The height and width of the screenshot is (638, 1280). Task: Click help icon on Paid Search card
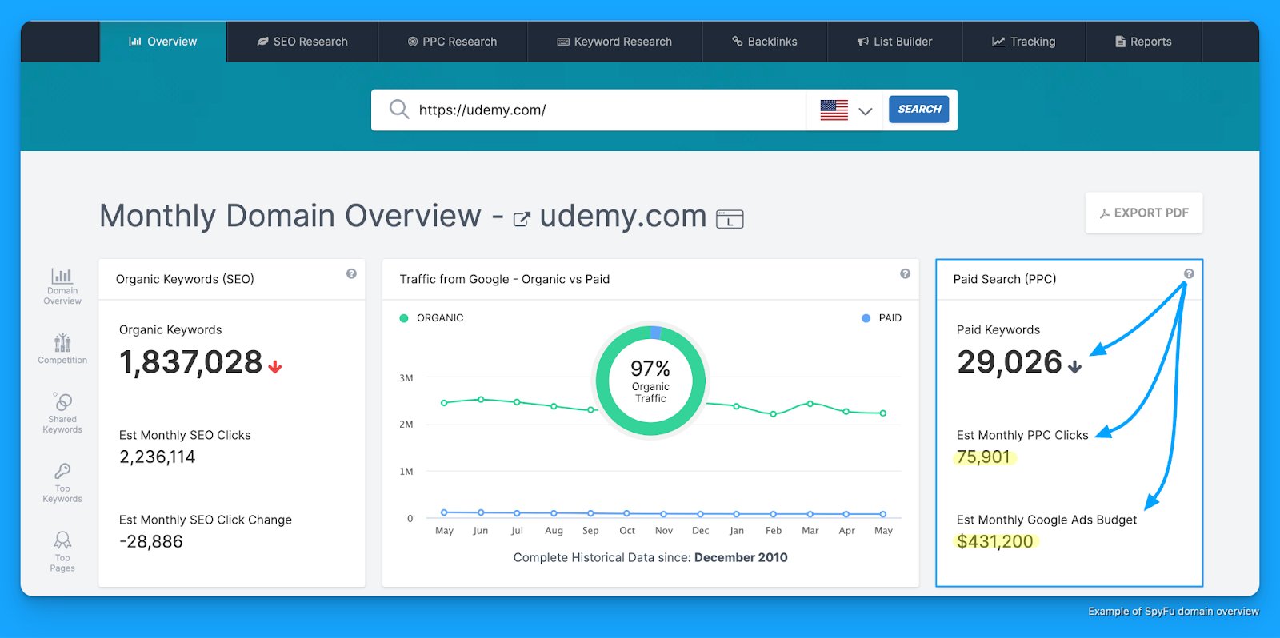1189,273
